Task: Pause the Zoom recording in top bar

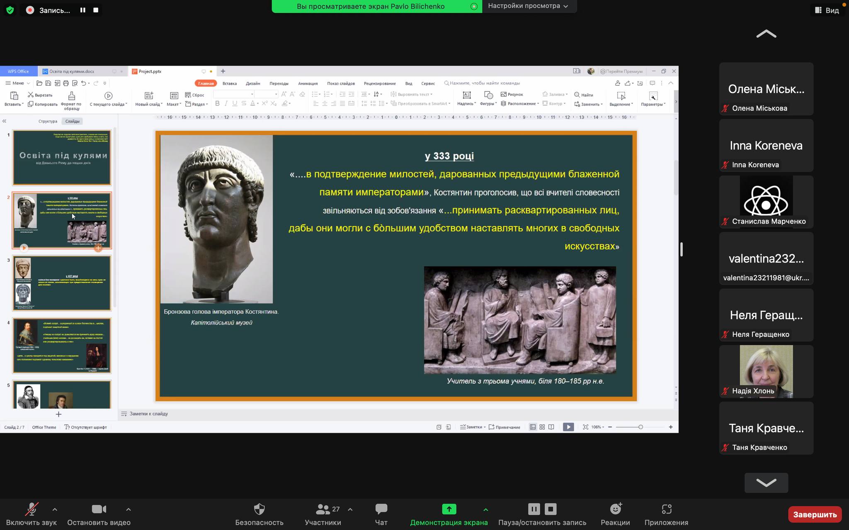Action: tap(83, 10)
